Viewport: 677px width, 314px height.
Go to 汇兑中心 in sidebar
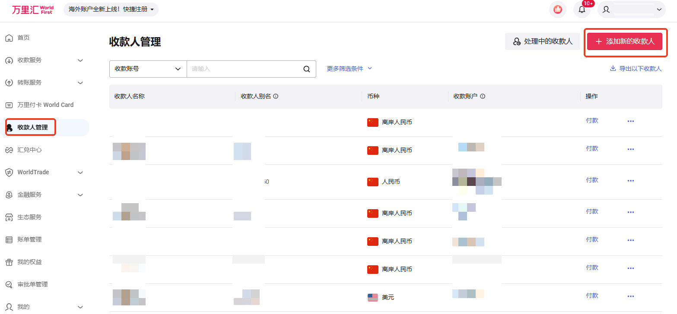click(x=29, y=150)
